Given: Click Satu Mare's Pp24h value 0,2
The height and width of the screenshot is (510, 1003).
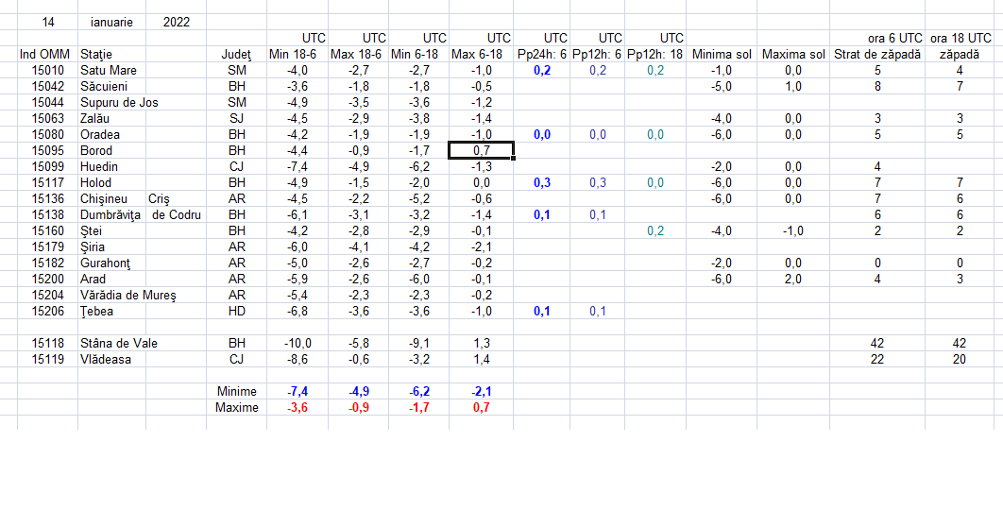Looking at the screenshot, I should 542,71.
